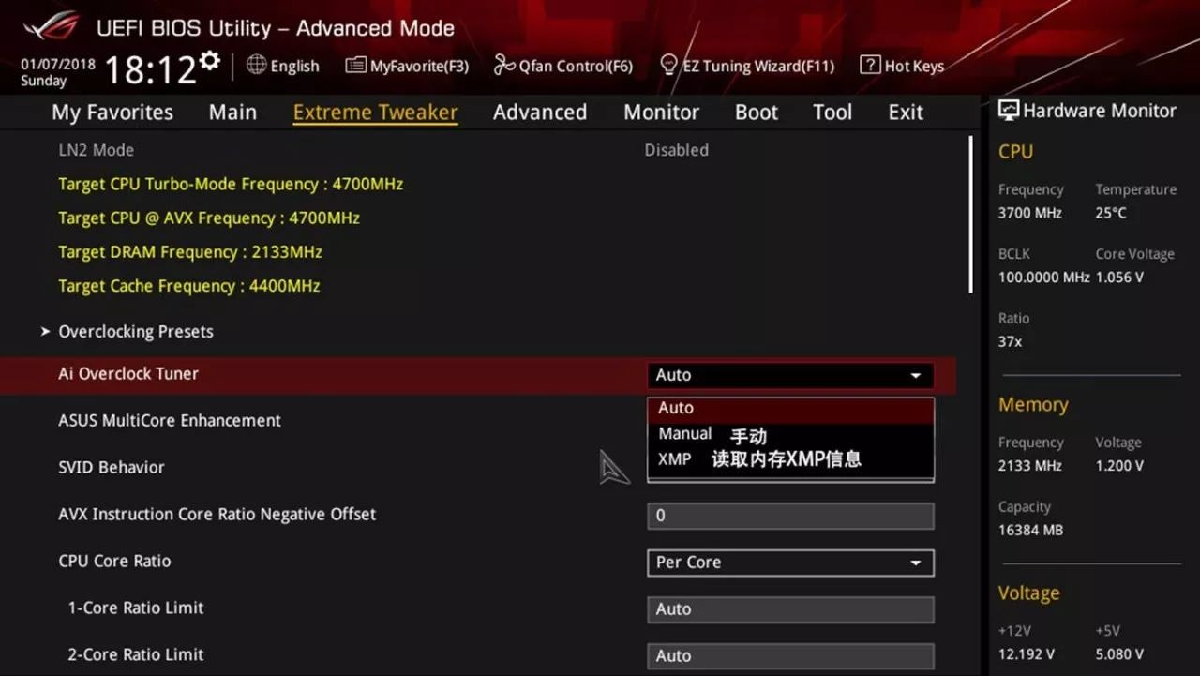Click the ROG logo icon
Image resolution: width=1200 pixels, height=676 pixels.
52,26
